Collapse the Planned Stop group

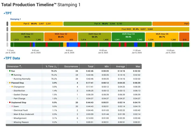(8, 83)
